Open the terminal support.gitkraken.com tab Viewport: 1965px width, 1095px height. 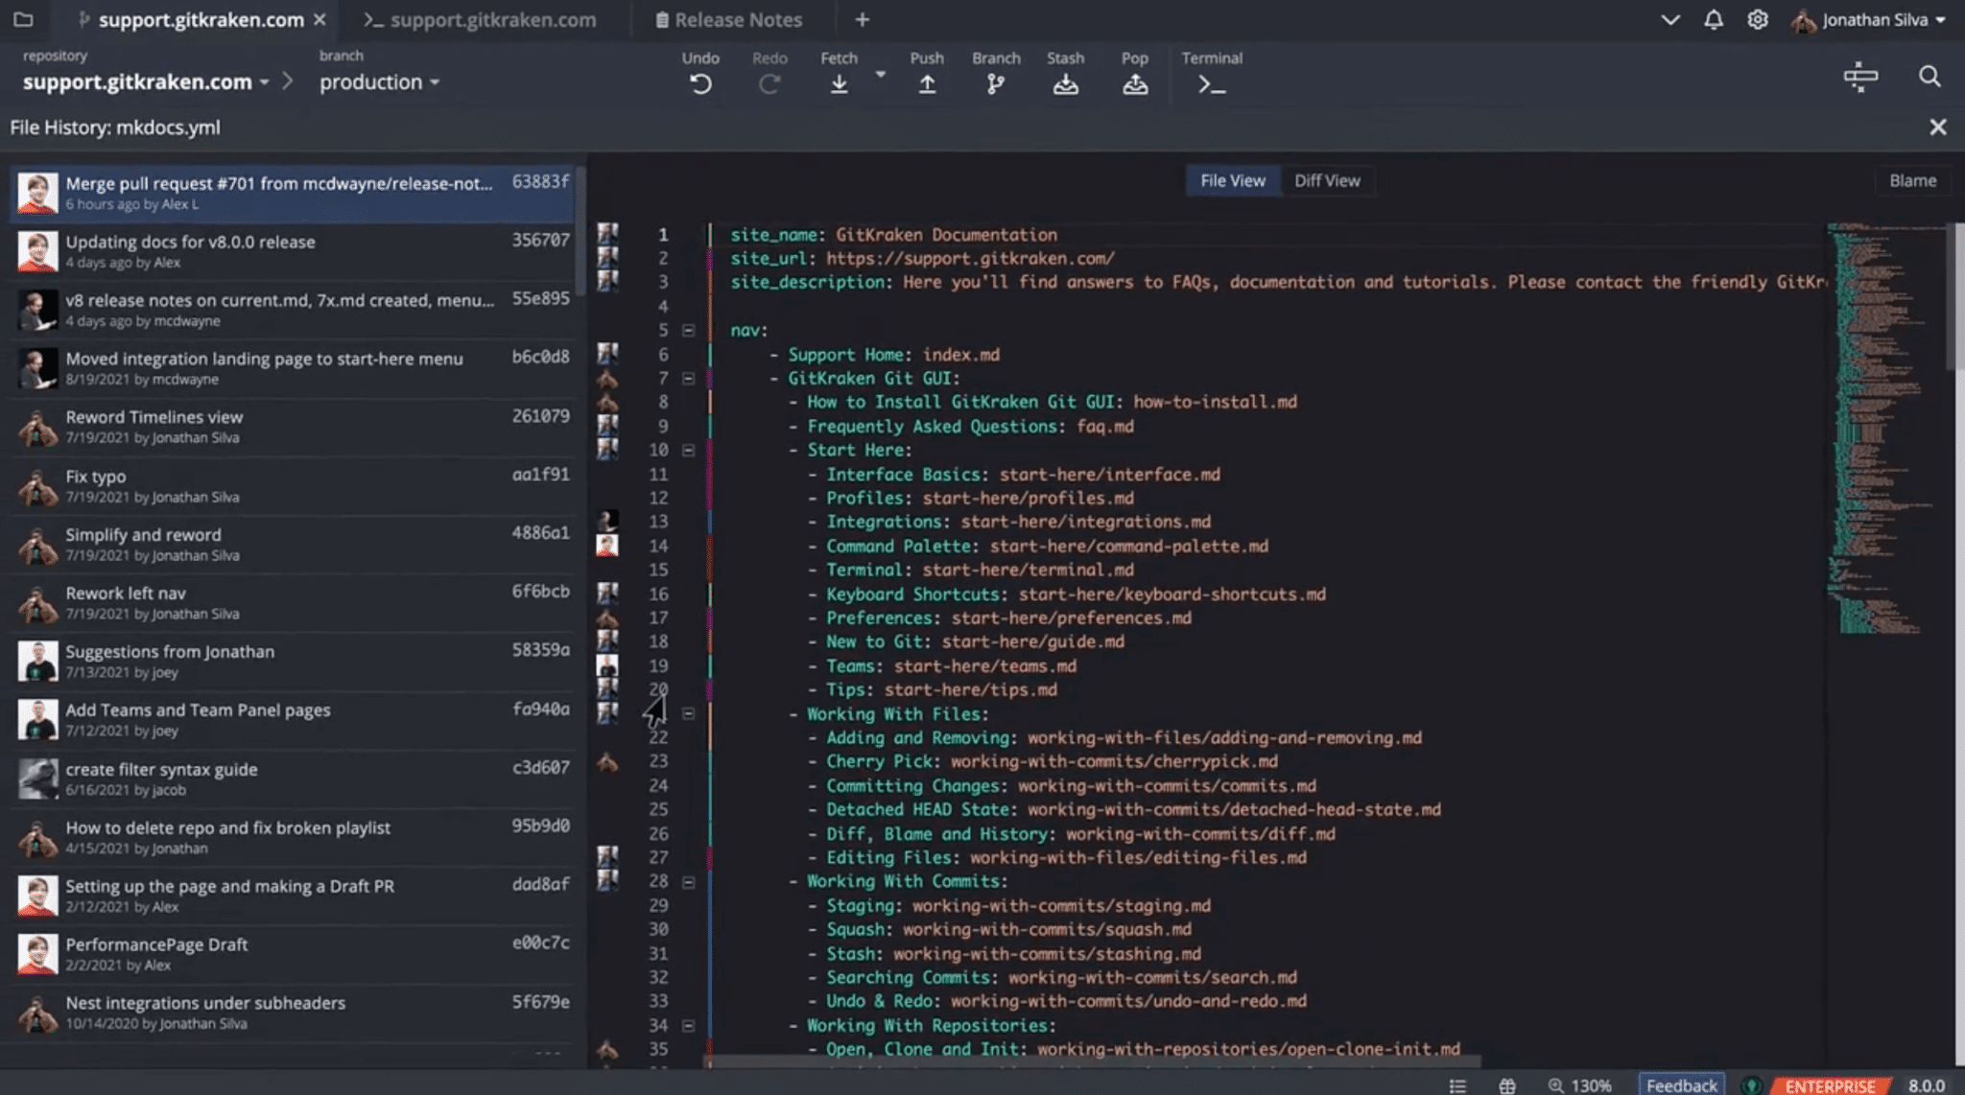coord(482,19)
